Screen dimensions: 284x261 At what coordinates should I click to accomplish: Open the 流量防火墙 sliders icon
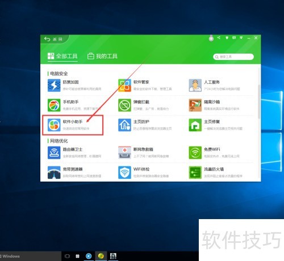(x=195, y=172)
